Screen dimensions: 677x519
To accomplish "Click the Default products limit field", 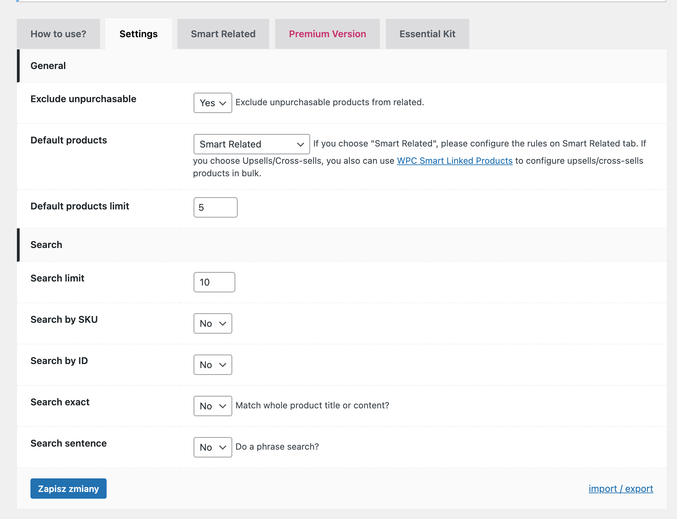I will 215,207.
